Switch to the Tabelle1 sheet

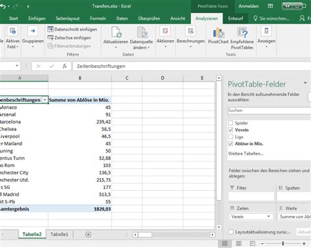[59, 234]
